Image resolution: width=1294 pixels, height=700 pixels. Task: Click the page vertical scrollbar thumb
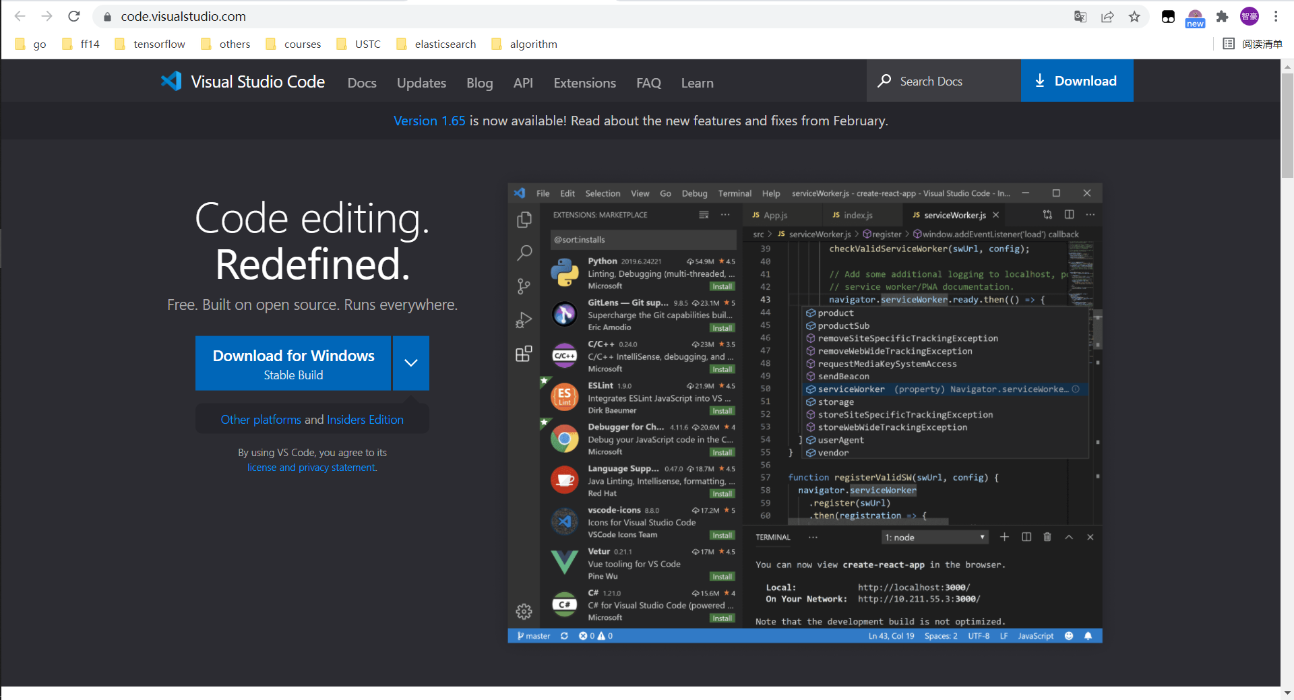coord(1287,125)
